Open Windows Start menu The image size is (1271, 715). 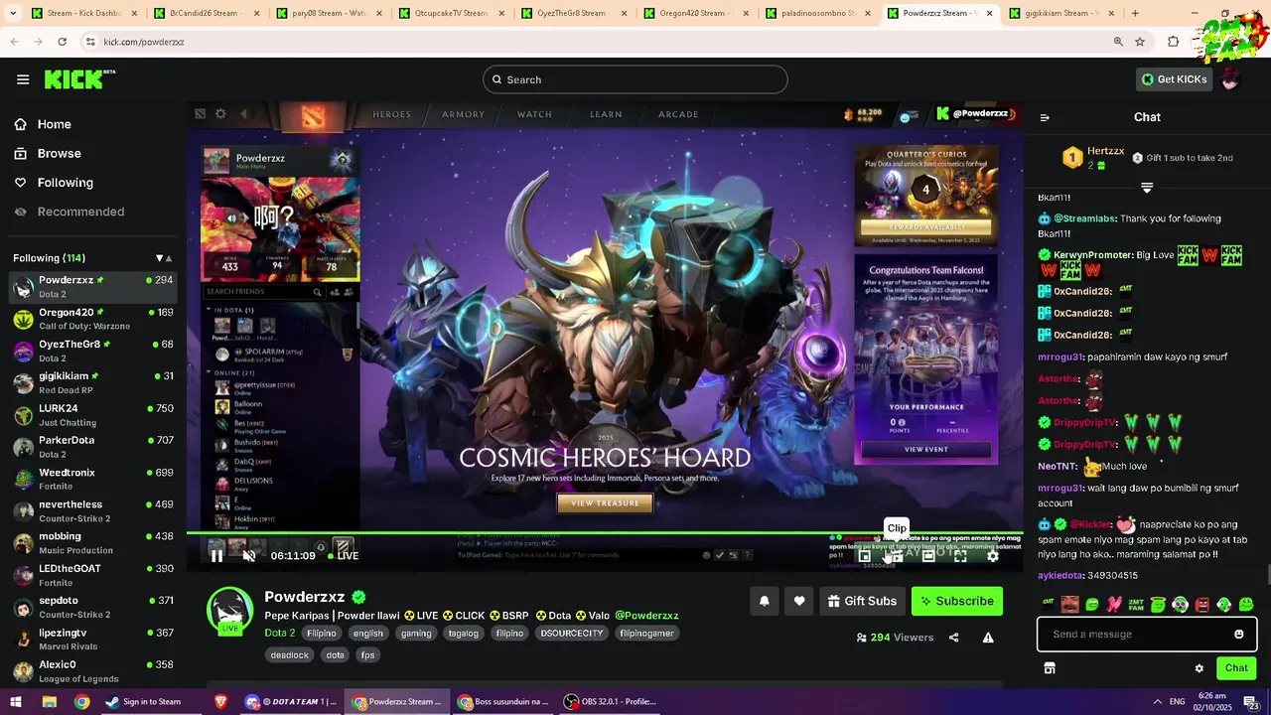[16, 701]
